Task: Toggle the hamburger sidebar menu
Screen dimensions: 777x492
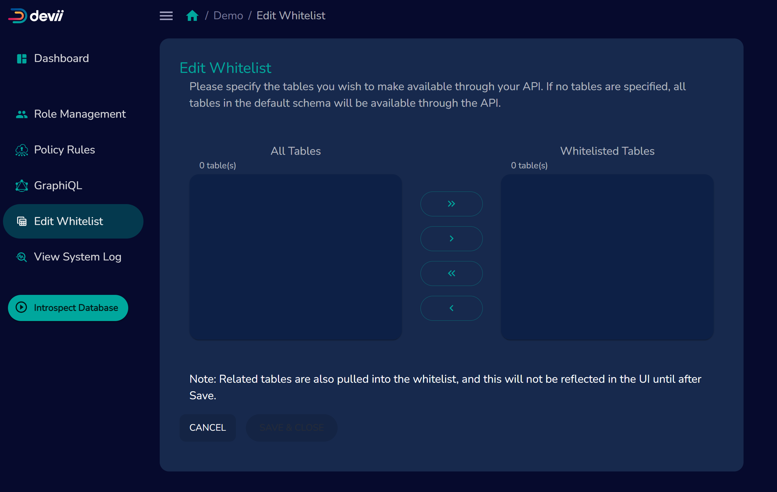Action: tap(166, 16)
